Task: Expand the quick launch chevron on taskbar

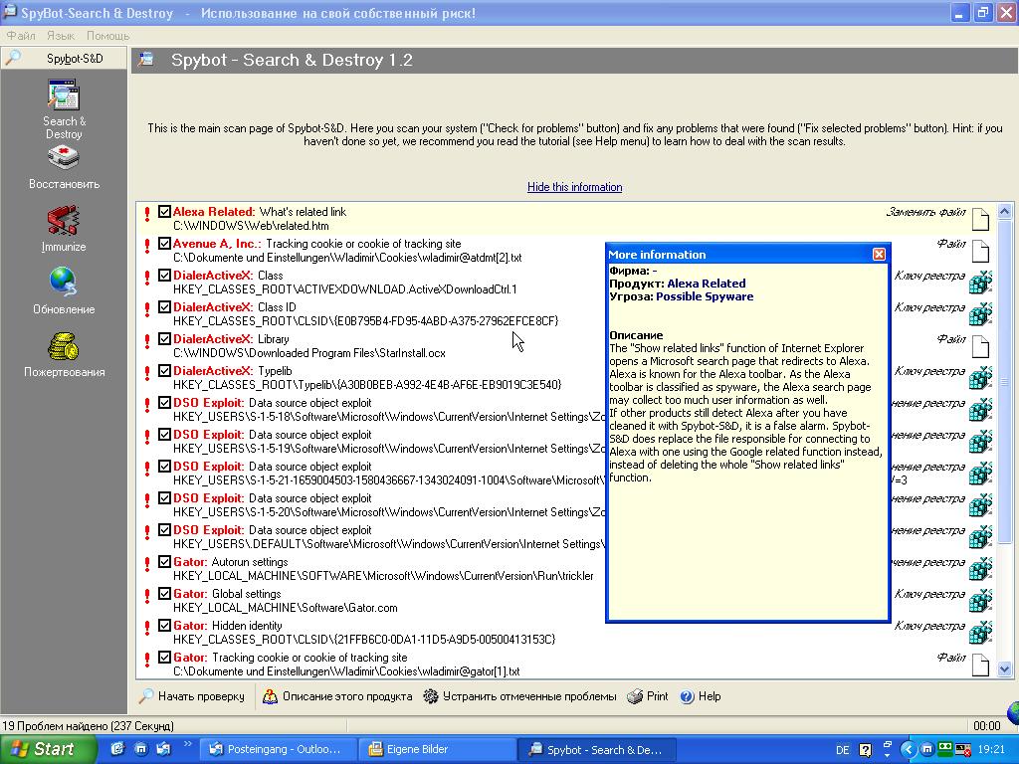Action: click(188, 744)
